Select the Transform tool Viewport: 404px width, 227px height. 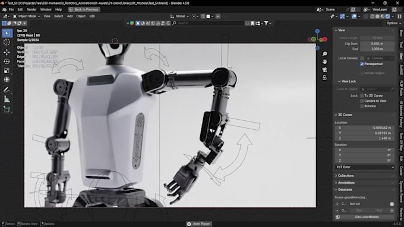pyautogui.click(x=7, y=79)
